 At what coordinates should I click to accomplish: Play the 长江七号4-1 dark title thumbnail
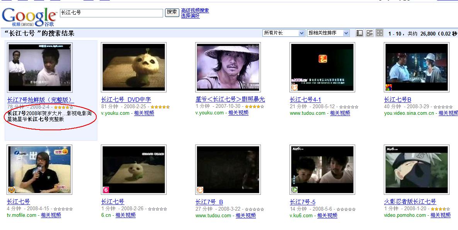(322, 67)
